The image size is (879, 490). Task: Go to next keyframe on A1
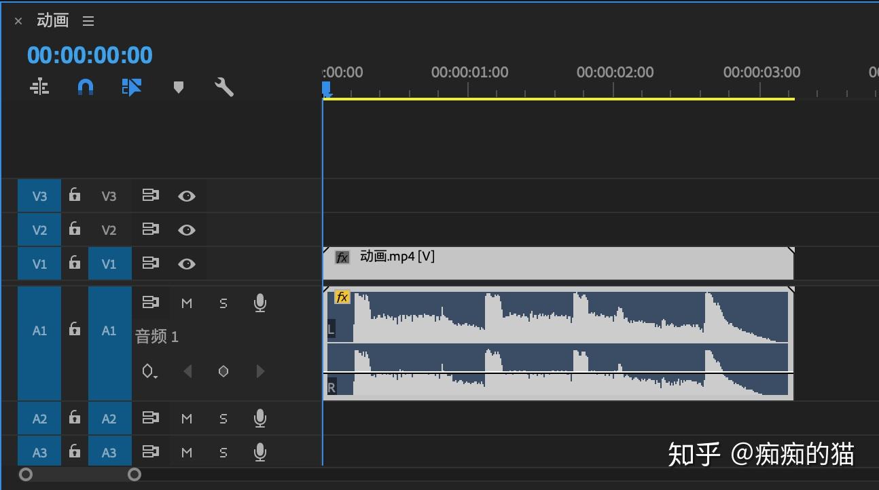coord(260,371)
